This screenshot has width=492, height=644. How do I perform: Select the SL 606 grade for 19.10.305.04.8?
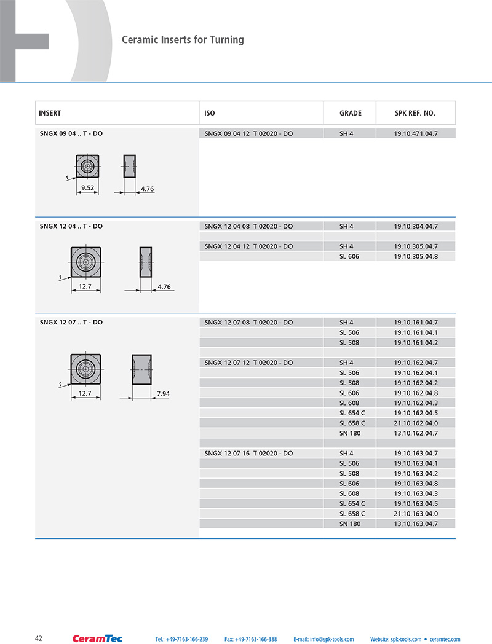(x=349, y=256)
